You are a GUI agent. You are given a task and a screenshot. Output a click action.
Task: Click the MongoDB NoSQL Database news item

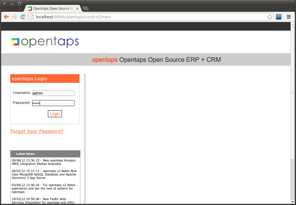point(44,174)
